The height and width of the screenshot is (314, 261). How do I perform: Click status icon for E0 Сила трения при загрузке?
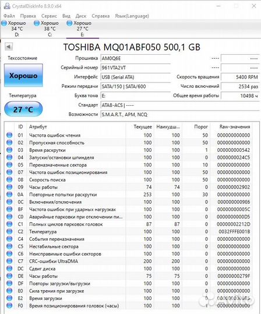9,291
